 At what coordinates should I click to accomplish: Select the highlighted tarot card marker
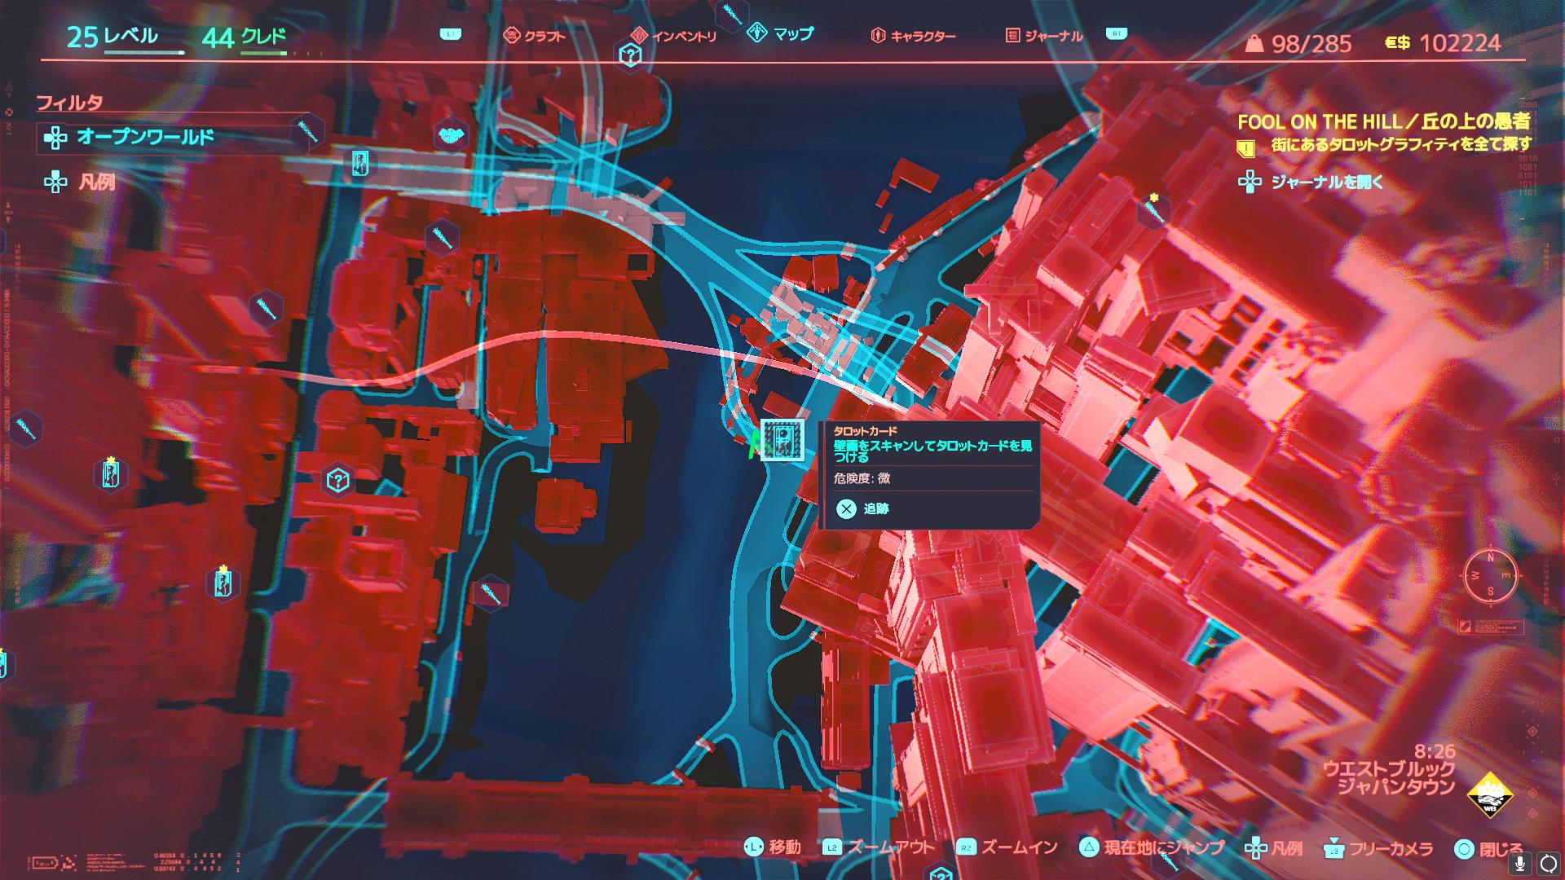pyautogui.click(x=782, y=441)
